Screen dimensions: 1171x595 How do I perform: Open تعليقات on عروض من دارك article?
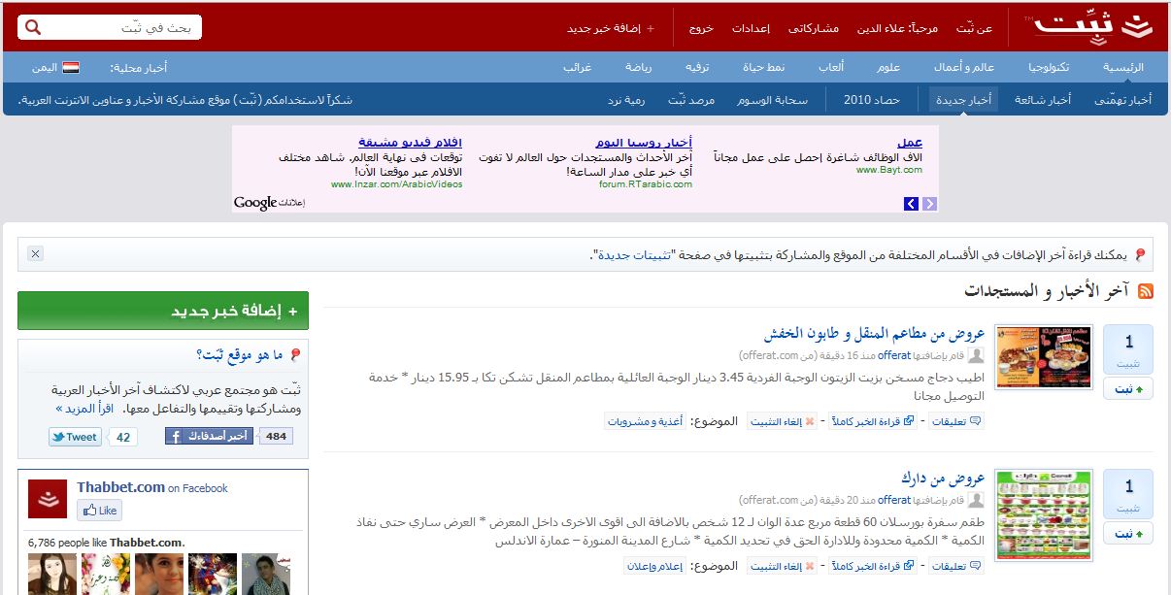(957, 566)
